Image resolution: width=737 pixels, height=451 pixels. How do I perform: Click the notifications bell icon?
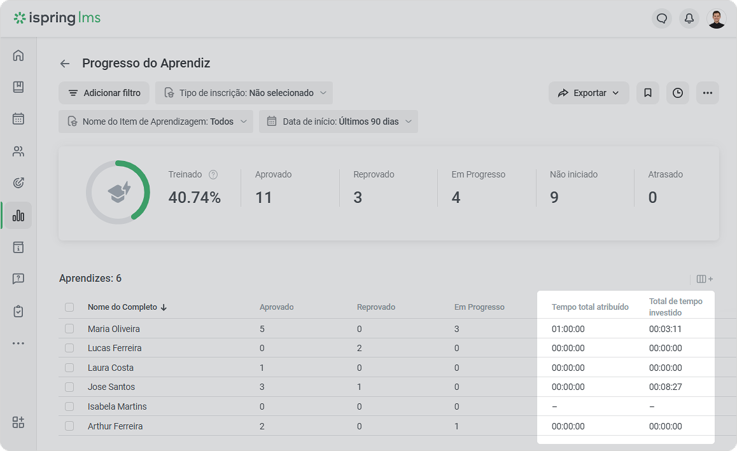tap(689, 19)
